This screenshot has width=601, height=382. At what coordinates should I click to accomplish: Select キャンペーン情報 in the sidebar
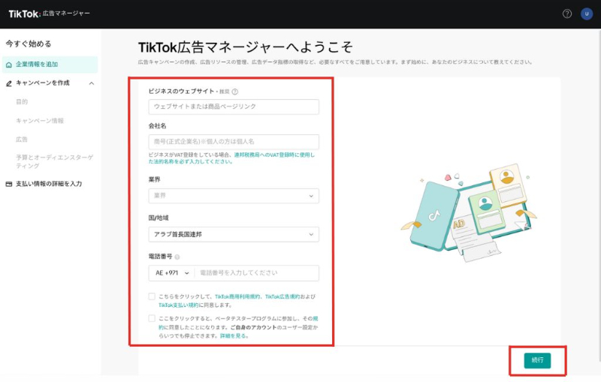(x=40, y=120)
